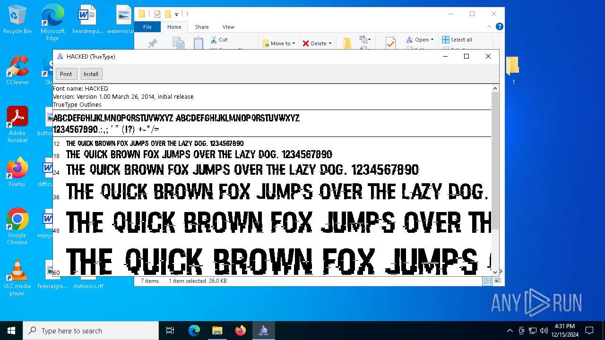This screenshot has height=340, width=605.
Task: Click New folder icon in quick access toolbar
Action: click(168, 14)
